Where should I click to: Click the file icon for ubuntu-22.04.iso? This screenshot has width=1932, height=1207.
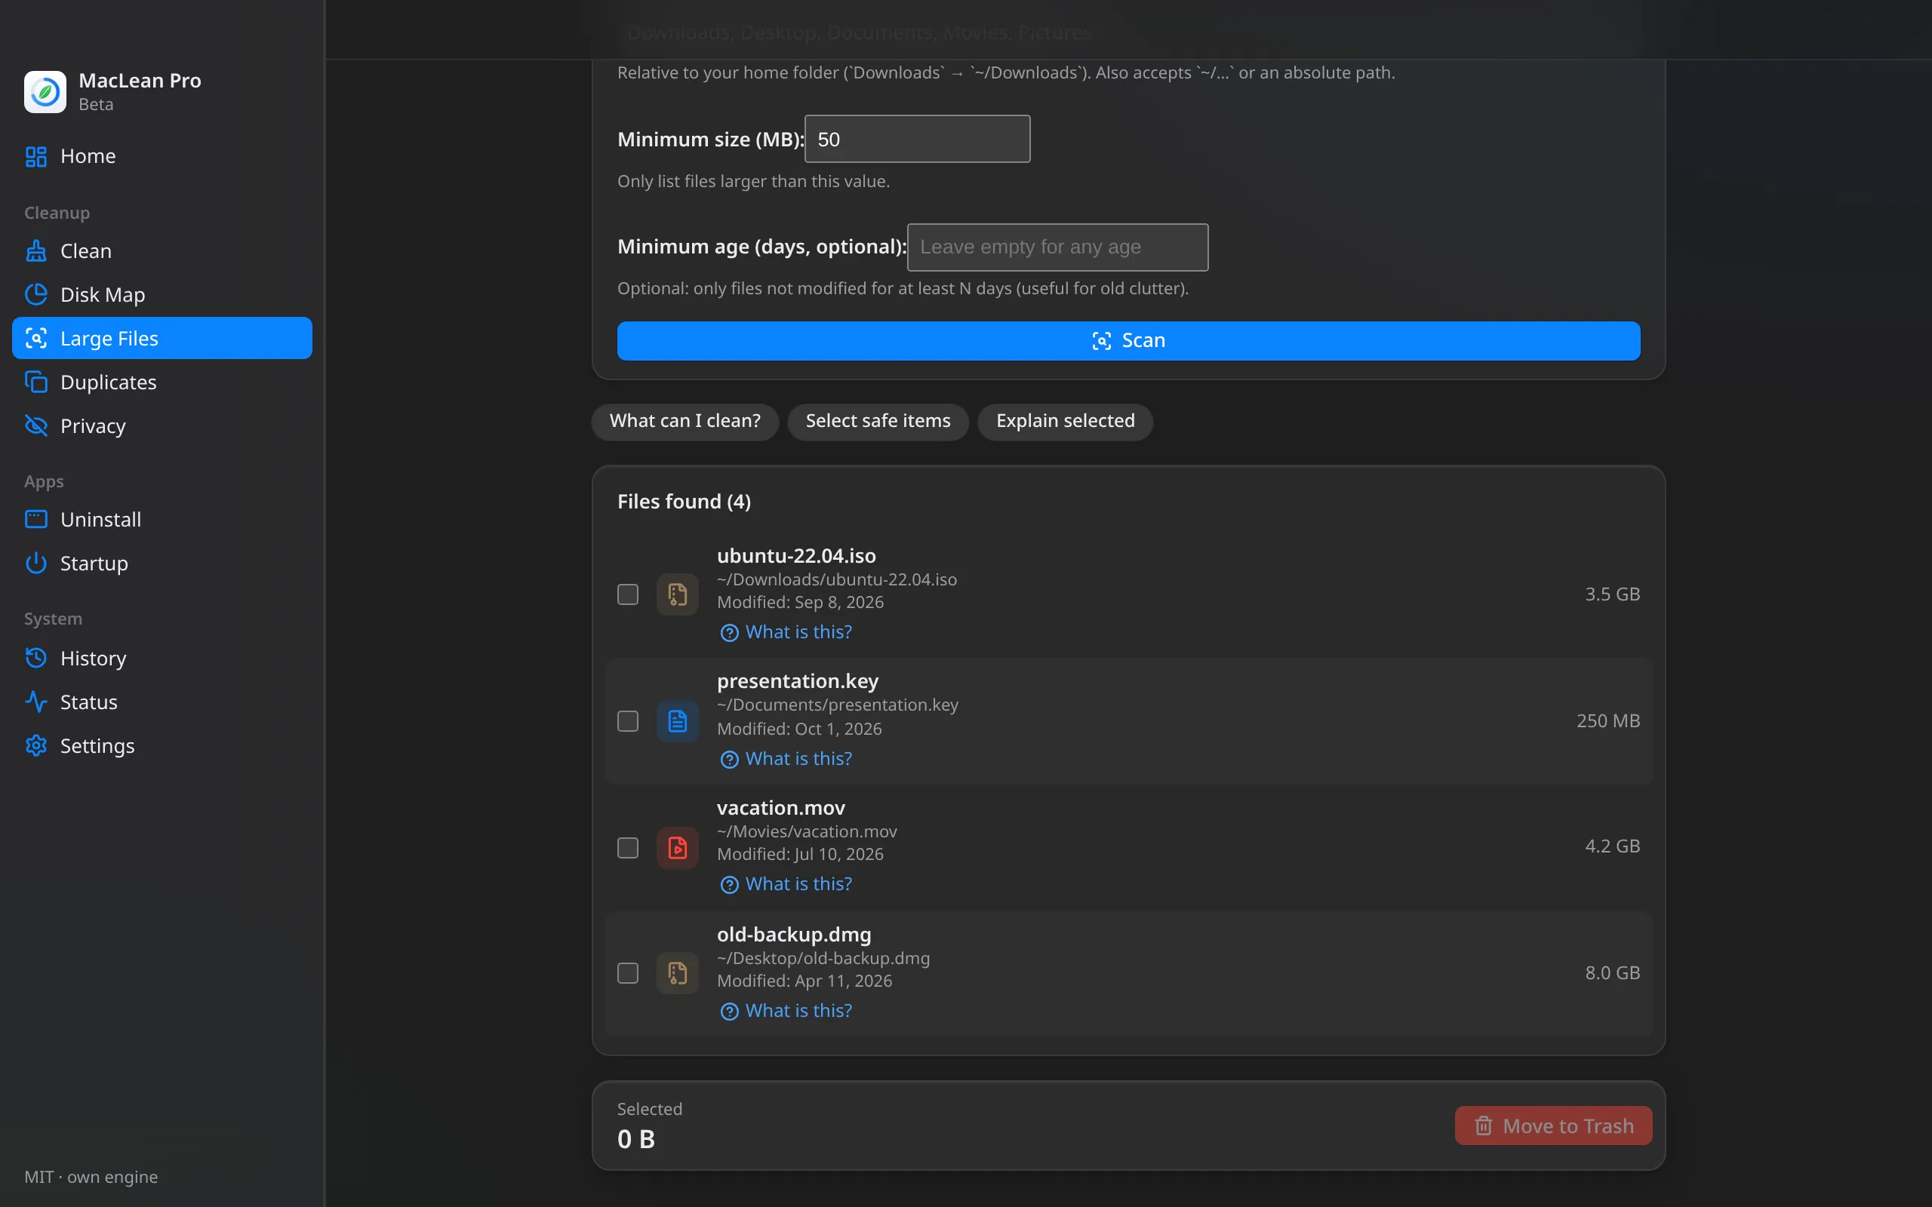click(x=677, y=594)
